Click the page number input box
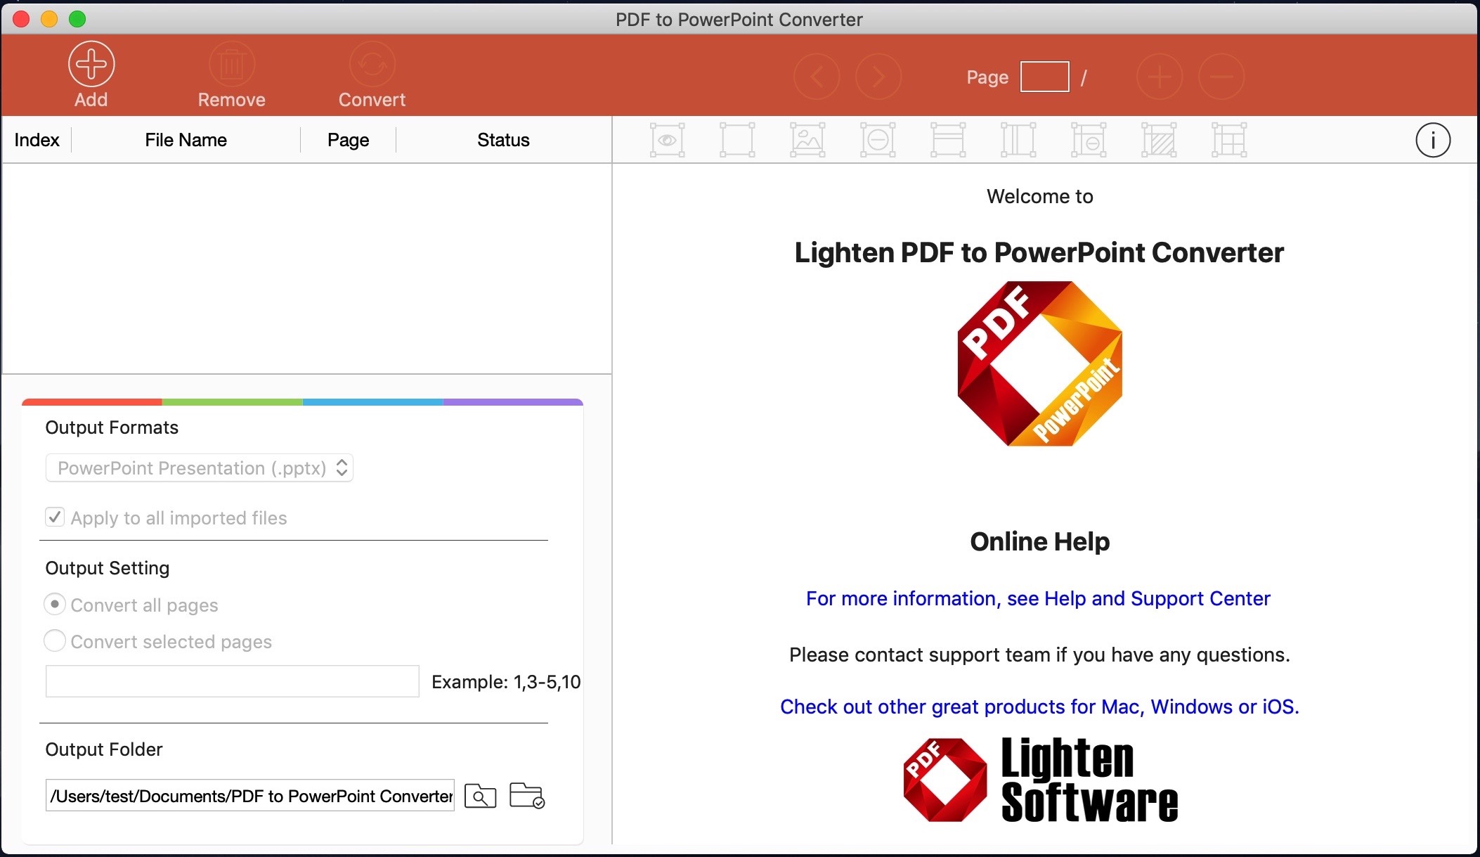 [x=1044, y=77]
